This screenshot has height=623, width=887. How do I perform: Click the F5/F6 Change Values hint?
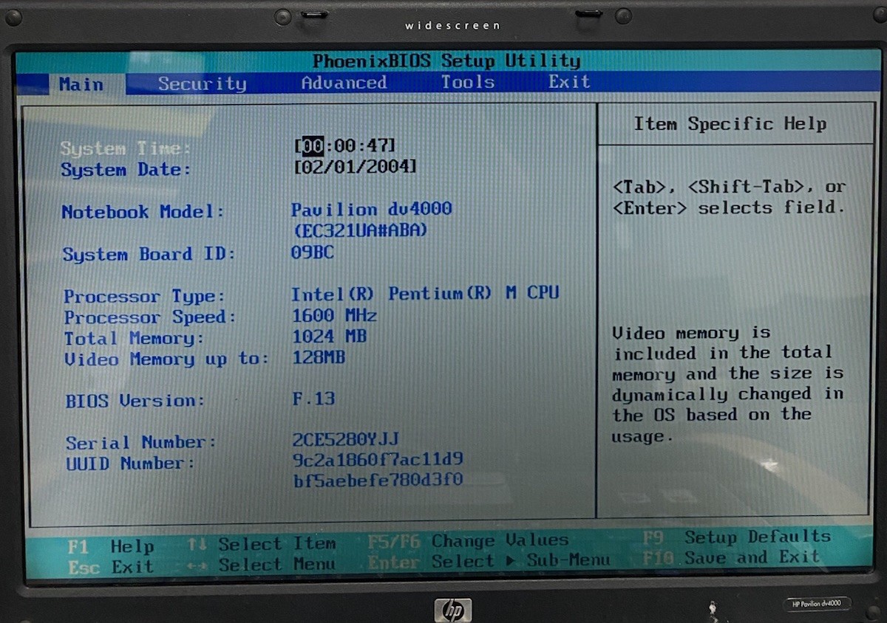(x=468, y=541)
